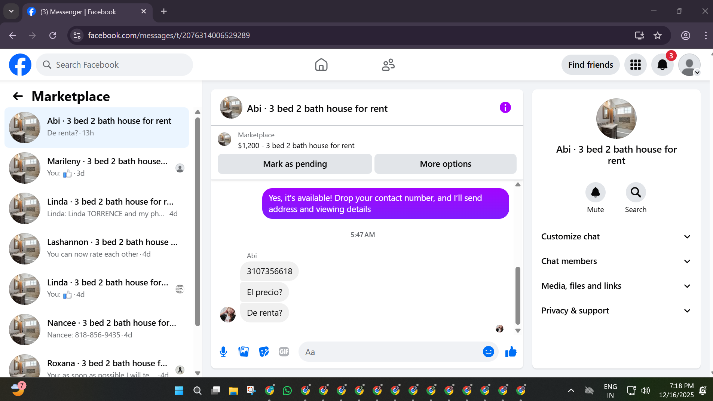Expand Media, files and links section
Image resolution: width=713 pixels, height=401 pixels.
(x=616, y=286)
